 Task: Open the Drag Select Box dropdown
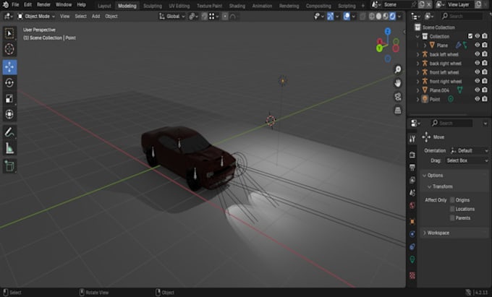click(x=467, y=160)
